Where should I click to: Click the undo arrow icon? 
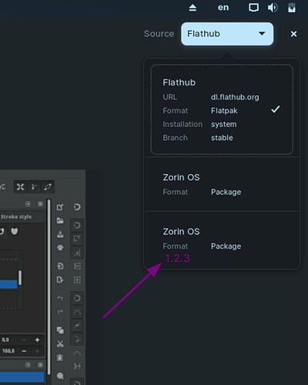pos(60,298)
